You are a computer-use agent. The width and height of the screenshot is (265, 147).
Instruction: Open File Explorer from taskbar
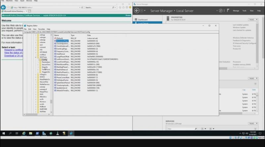[30, 133]
